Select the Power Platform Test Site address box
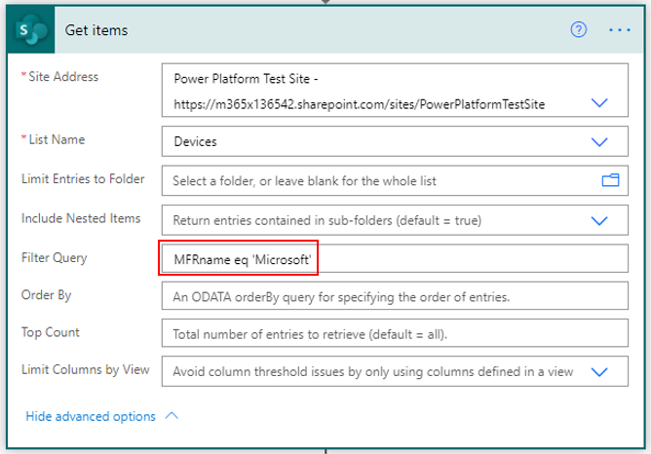Screen dimensions: 651x454 click(395, 90)
